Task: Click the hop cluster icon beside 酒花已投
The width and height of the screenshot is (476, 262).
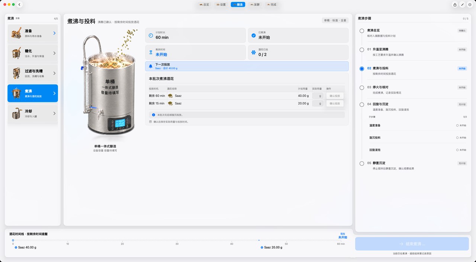Action: (254, 52)
